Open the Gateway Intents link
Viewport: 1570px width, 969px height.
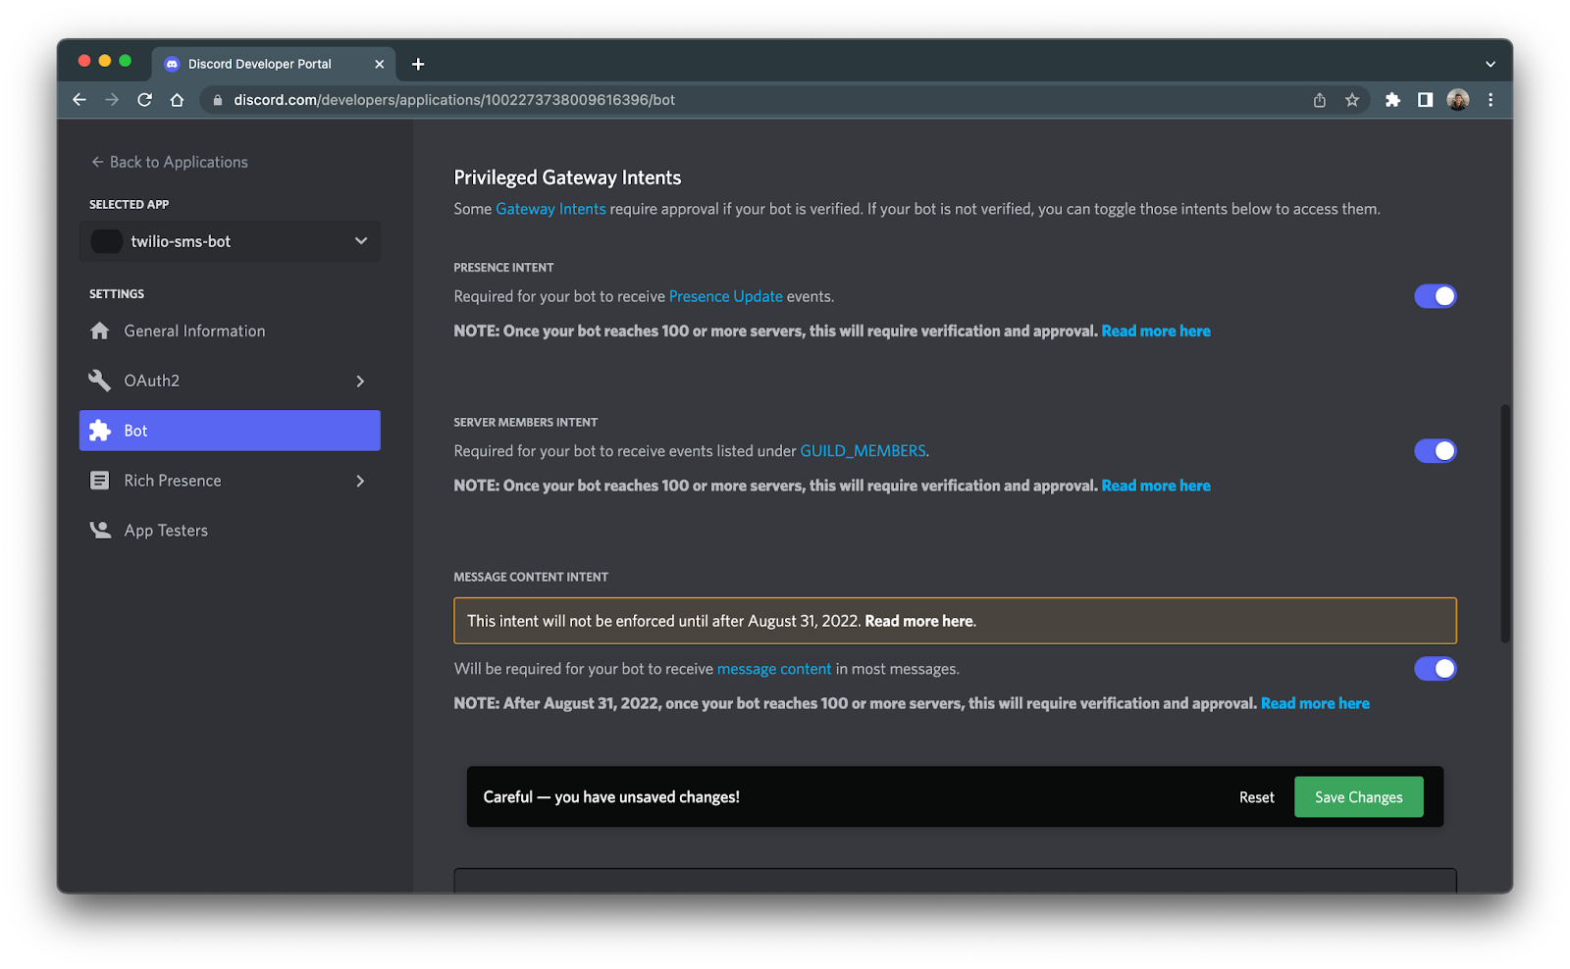point(550,209)
